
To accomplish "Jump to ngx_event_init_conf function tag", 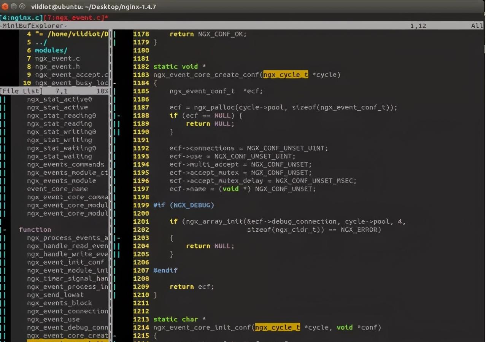I will 65,262.
